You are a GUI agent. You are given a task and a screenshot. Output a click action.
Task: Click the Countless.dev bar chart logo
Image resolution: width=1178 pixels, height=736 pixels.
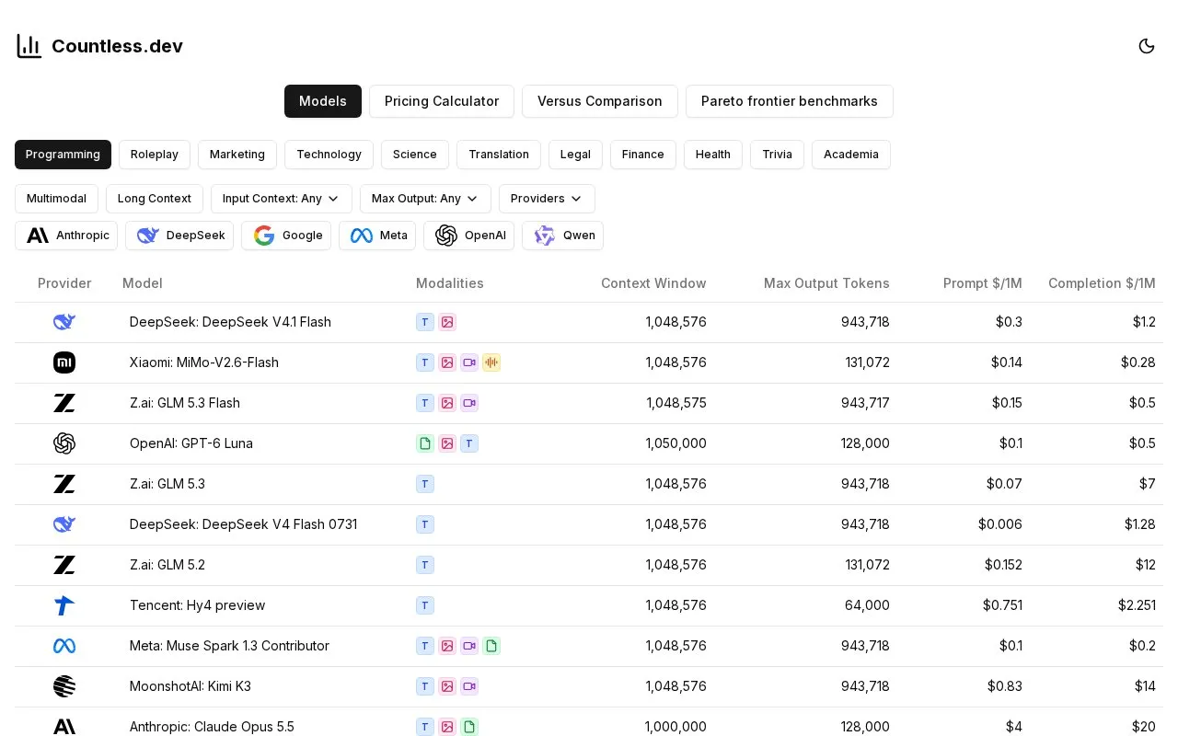pos(29,46)
